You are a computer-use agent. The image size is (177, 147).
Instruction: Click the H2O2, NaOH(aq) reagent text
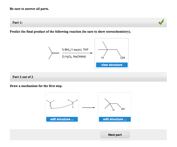tap(74, 57)
